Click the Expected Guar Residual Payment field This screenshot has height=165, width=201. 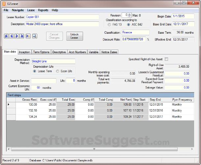177,81
